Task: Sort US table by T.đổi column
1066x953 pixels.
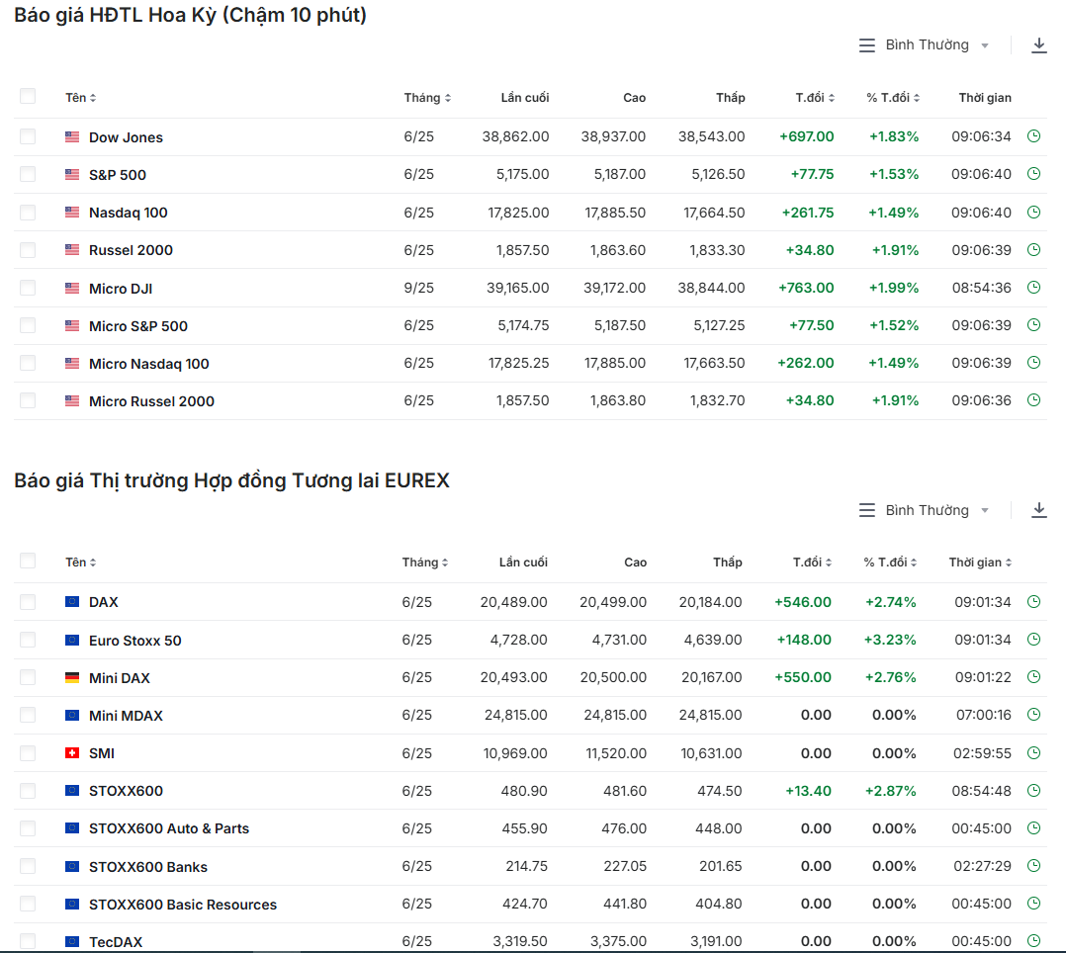Action: (x=815, y=98)
